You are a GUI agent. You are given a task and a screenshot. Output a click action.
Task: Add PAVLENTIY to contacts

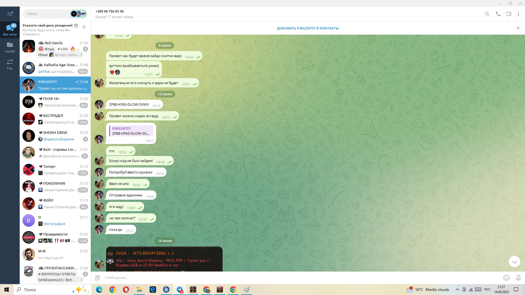click(308, 28)
